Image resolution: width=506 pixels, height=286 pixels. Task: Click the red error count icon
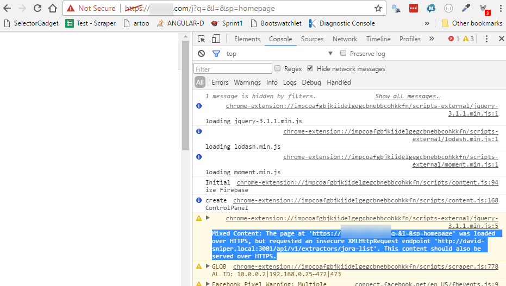click(451, 39)
